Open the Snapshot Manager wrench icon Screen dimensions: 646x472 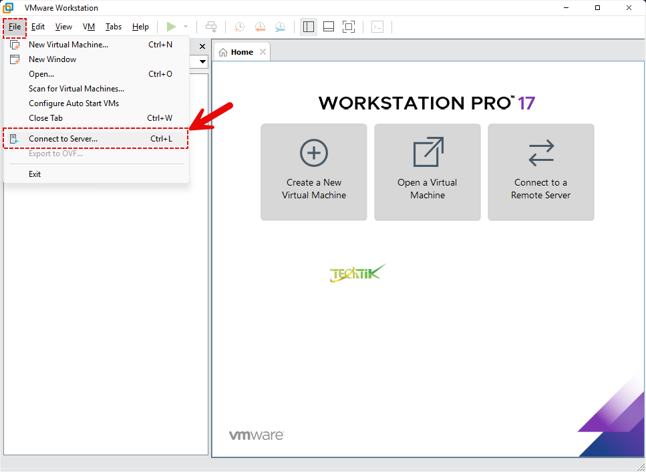click(x=280, y=27)
